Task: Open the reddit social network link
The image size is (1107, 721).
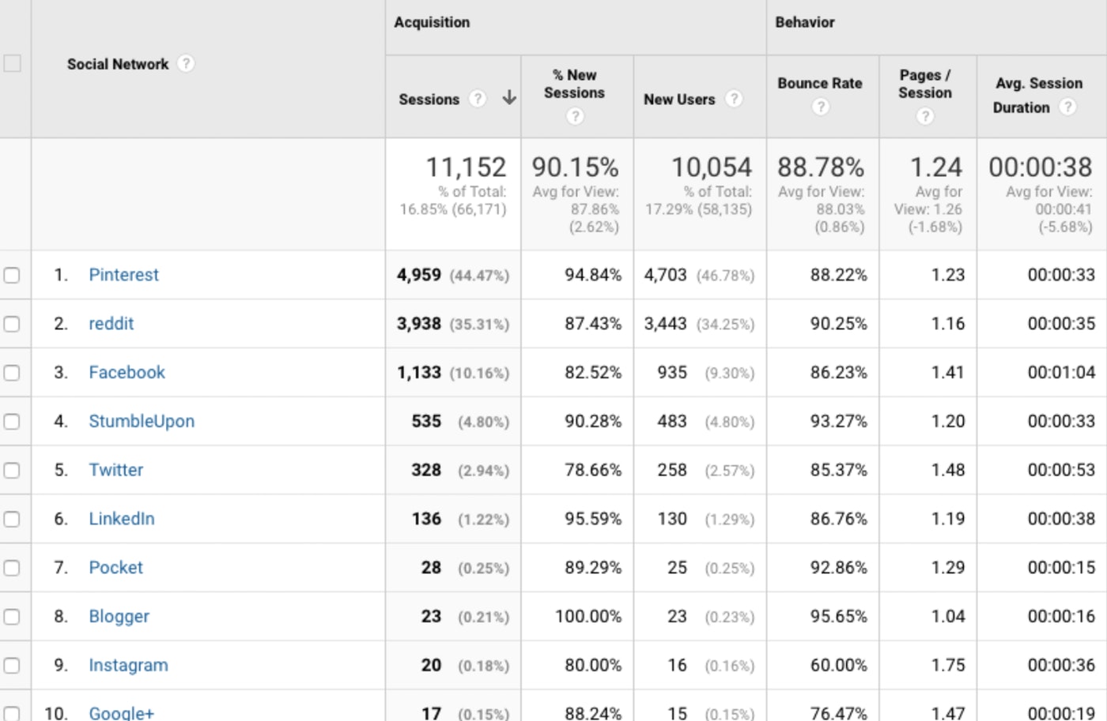Action: [111, 324]
